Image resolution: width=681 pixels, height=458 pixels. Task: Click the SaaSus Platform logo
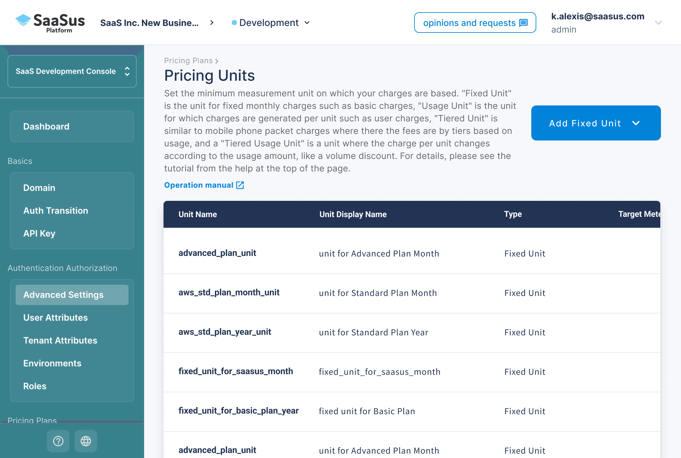tap(50, 23)
